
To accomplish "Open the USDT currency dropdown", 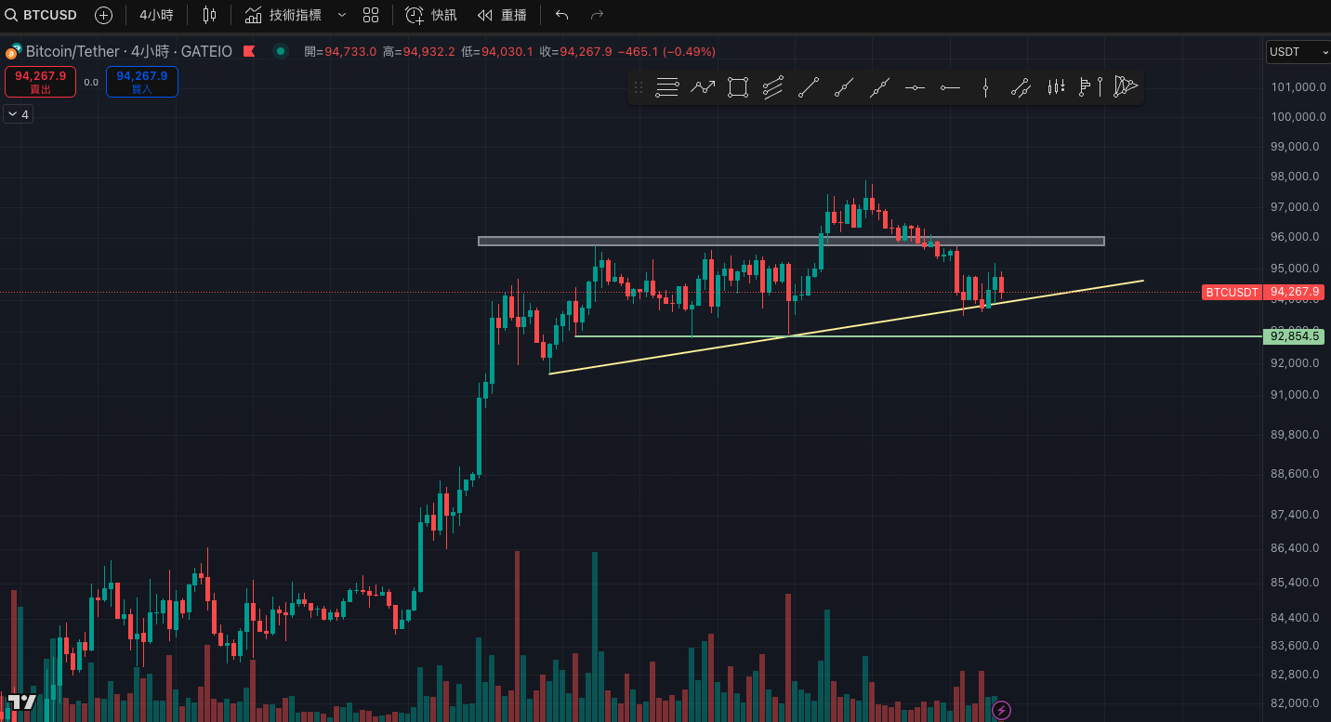I will [x=1298, y=52].
